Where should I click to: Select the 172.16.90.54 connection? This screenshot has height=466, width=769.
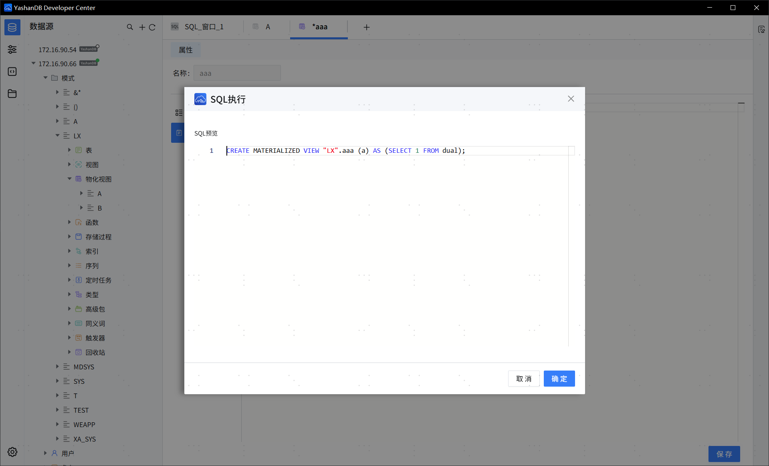57,50
